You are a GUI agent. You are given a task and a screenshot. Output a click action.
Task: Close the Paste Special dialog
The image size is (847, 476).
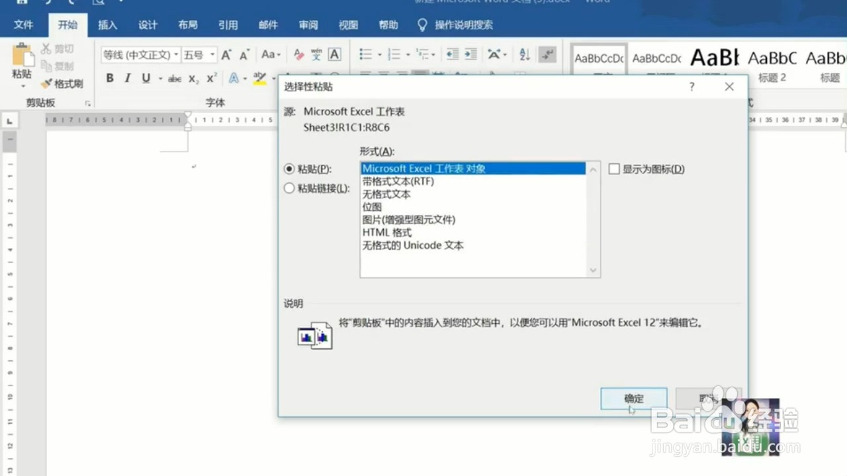click(729, 87)
